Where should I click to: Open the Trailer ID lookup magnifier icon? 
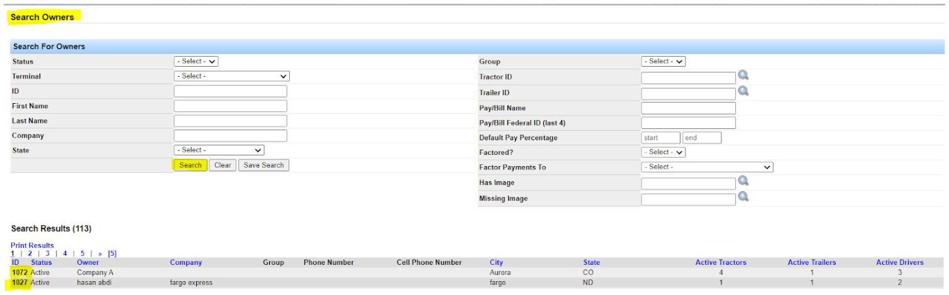[743, 91]
